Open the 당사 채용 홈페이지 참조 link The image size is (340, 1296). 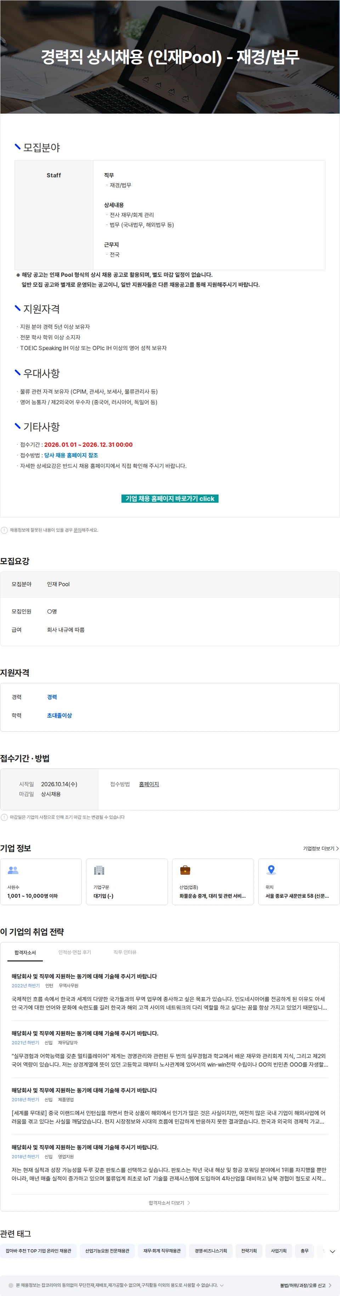pyautogui.click(x=71, y=455)
